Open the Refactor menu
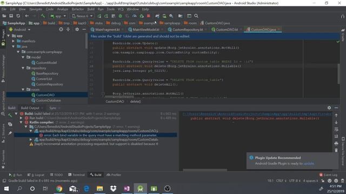Viewport: 346px width, 194px height. (78, 9)
